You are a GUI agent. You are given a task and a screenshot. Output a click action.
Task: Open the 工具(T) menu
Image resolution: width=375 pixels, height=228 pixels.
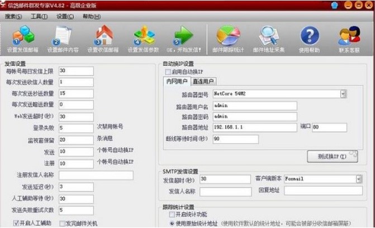click(39, 17)
